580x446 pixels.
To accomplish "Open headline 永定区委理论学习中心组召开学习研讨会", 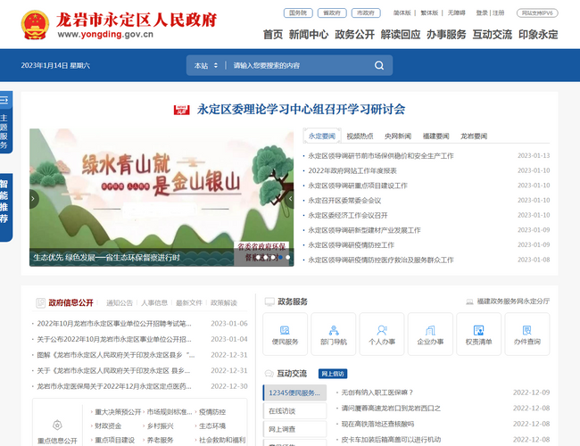I will (301, 110).
